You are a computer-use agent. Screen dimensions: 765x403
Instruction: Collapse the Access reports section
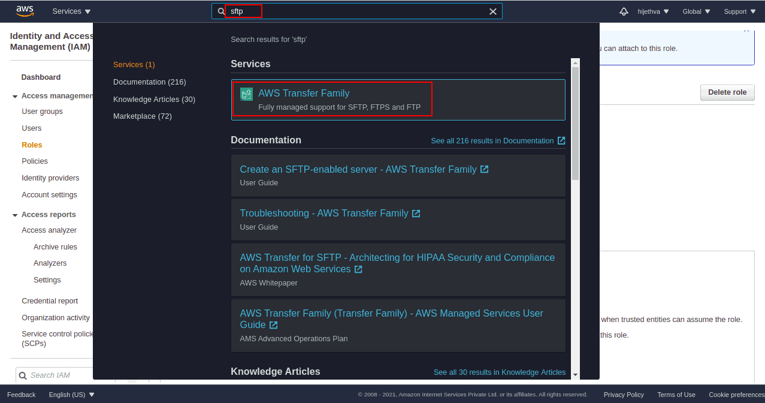(x=15, y=215)
